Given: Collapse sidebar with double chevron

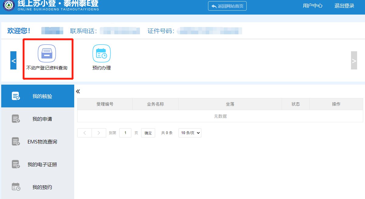Looking at the screenshot, I should coord(78,92).
